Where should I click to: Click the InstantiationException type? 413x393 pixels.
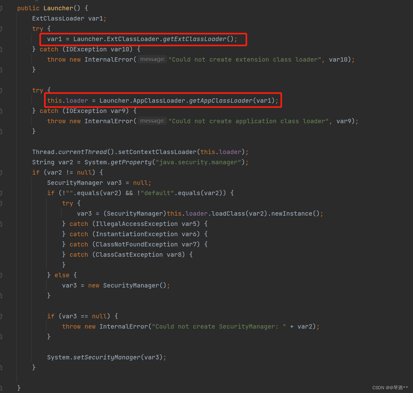click(x=137, y=234)
